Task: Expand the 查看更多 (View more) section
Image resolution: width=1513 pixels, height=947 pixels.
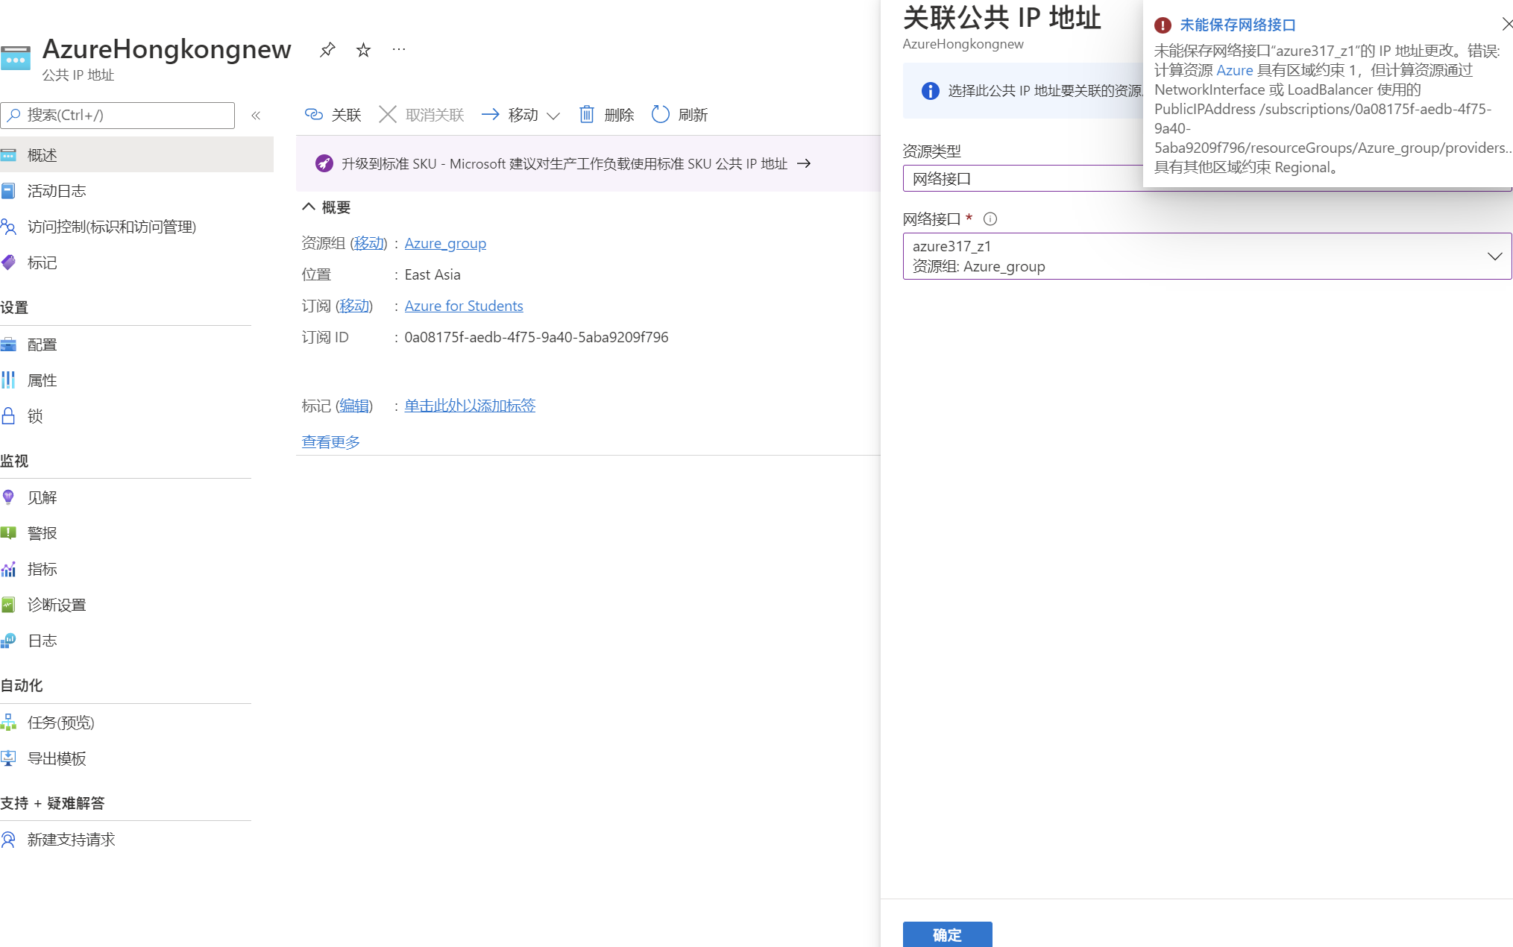Action: click(330, 440)
